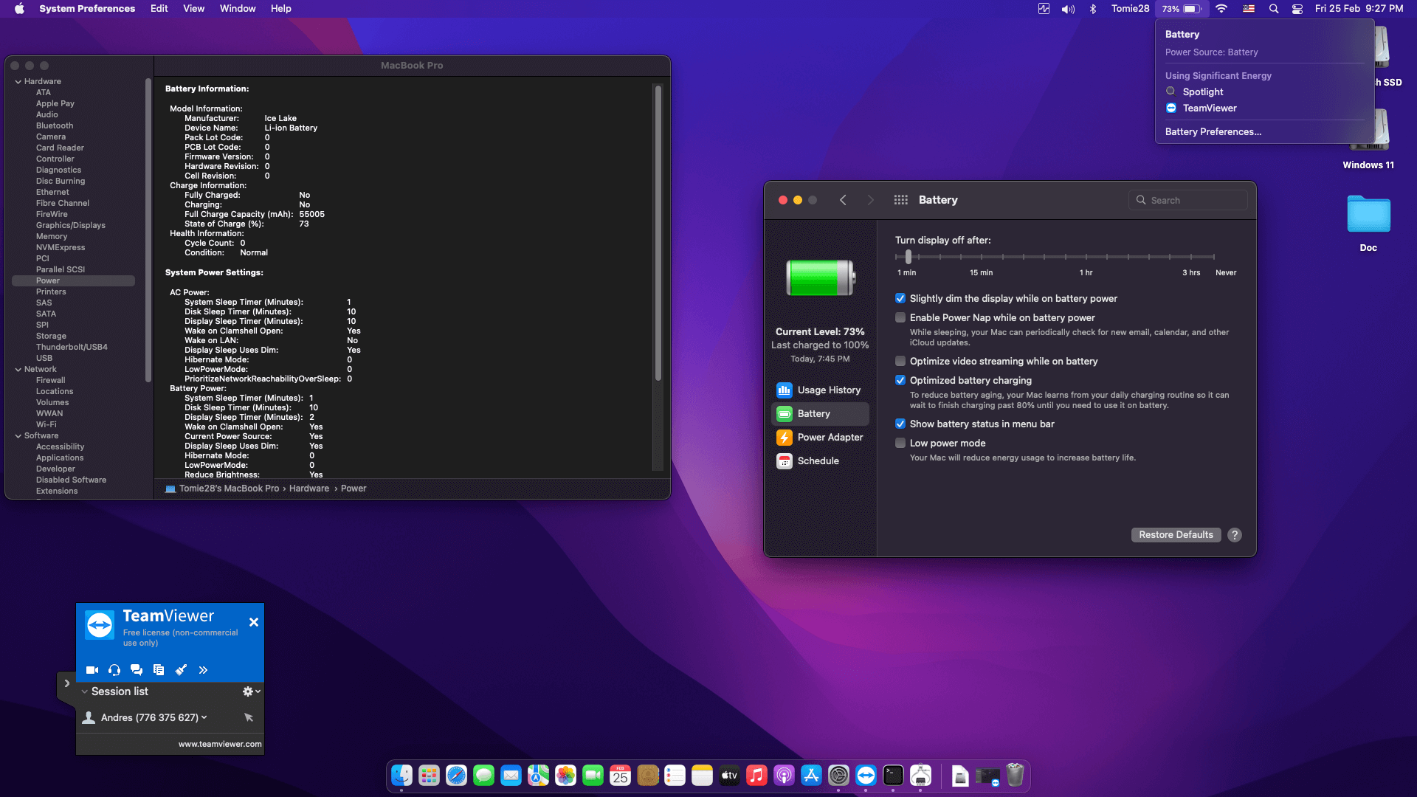Click the TeamViewer headset audio icon
1417x797 pixels.
click(x=114, y=670)
